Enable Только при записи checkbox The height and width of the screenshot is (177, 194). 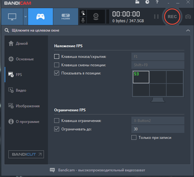click(134, 138)
